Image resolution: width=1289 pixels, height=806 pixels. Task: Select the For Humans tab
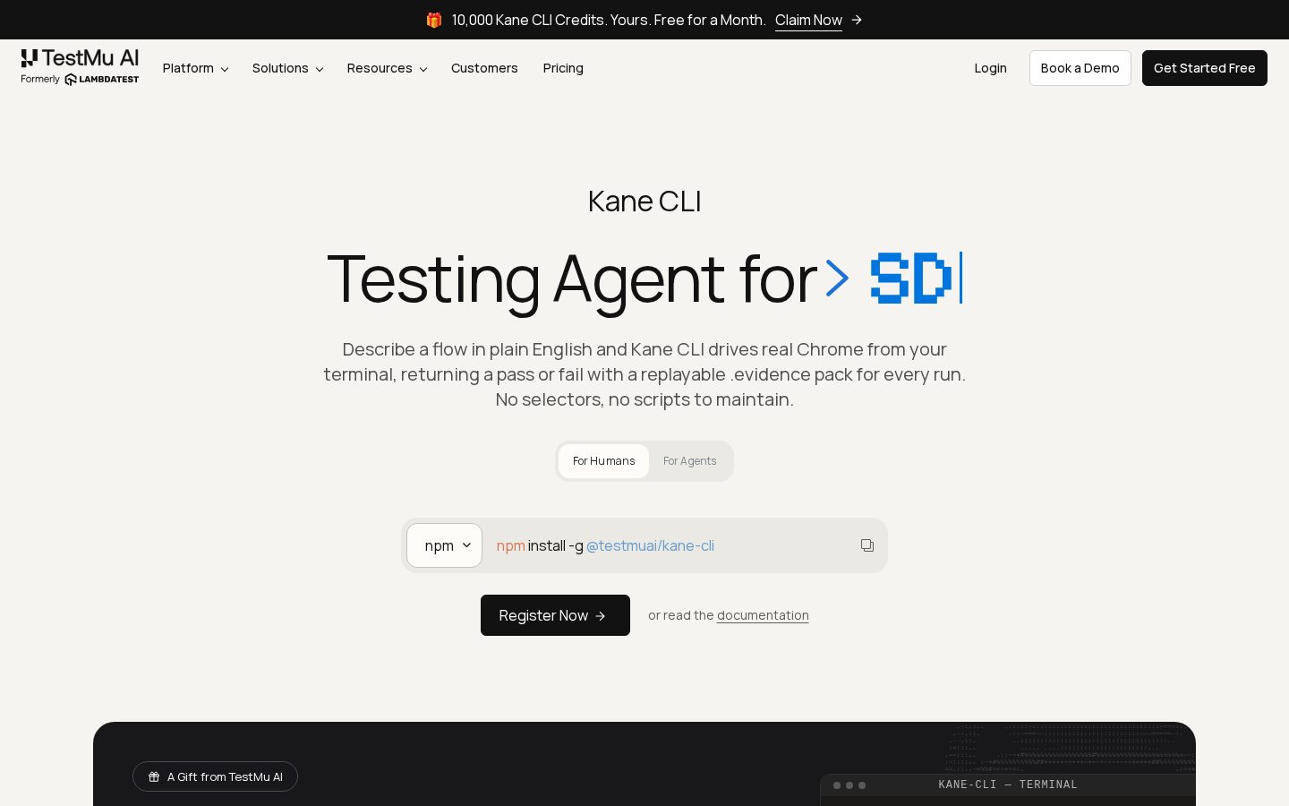point(604,461)
